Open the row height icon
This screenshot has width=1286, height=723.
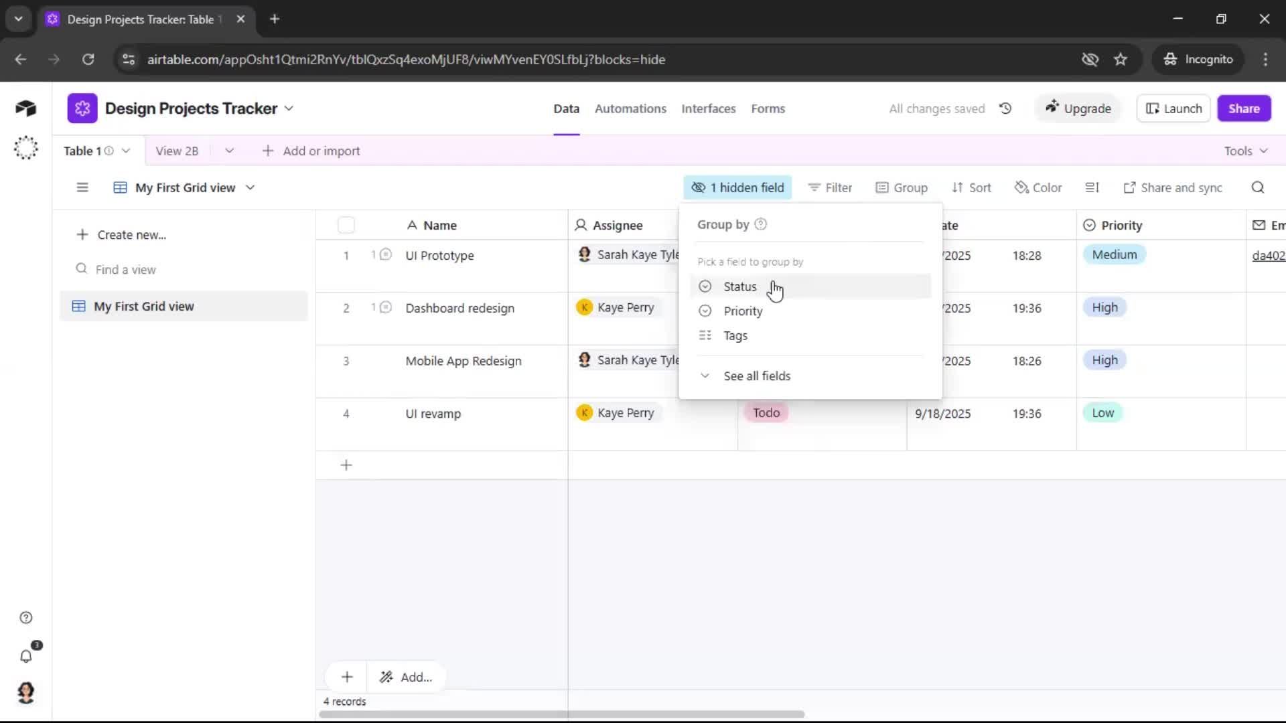[1092, 187]
